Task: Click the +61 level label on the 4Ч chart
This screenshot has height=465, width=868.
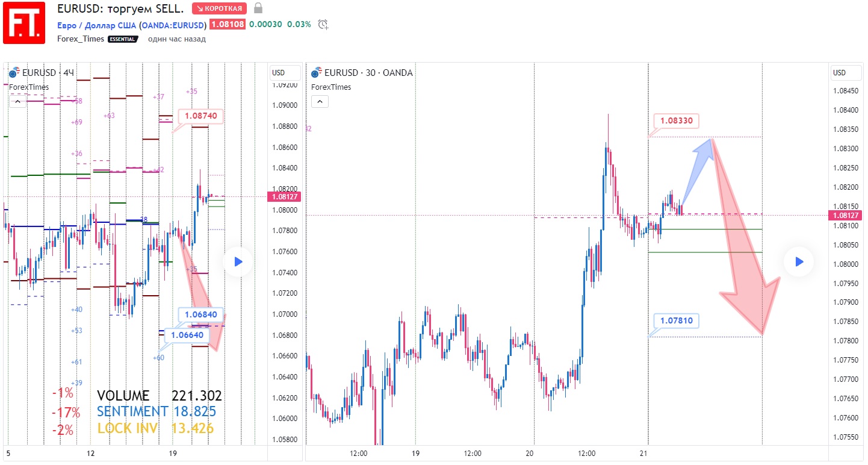Action: point(76,362)
